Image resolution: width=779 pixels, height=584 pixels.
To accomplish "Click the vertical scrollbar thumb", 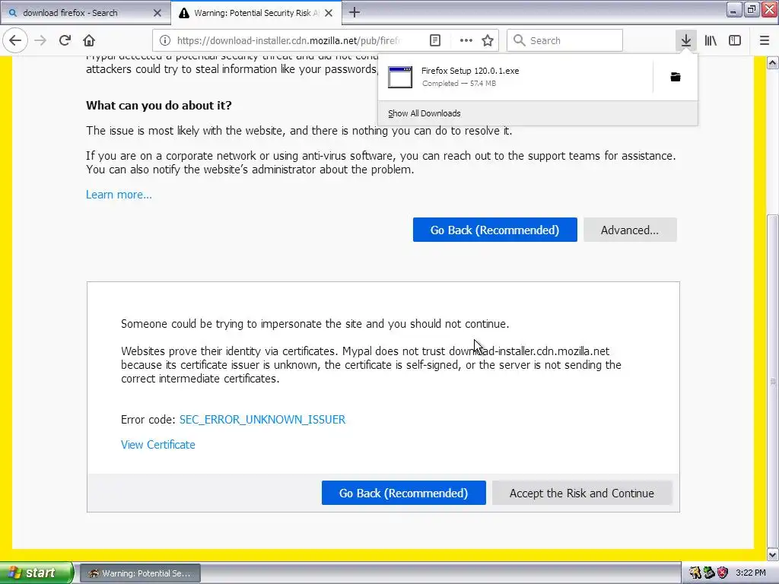I will pos(773,381).
